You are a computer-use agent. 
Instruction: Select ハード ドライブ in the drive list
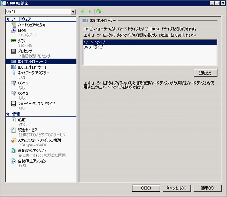(150, 42)
